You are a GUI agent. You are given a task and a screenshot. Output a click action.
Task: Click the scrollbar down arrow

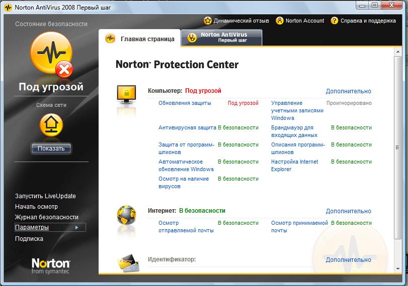pyautogui.click(x=398, y=269)
